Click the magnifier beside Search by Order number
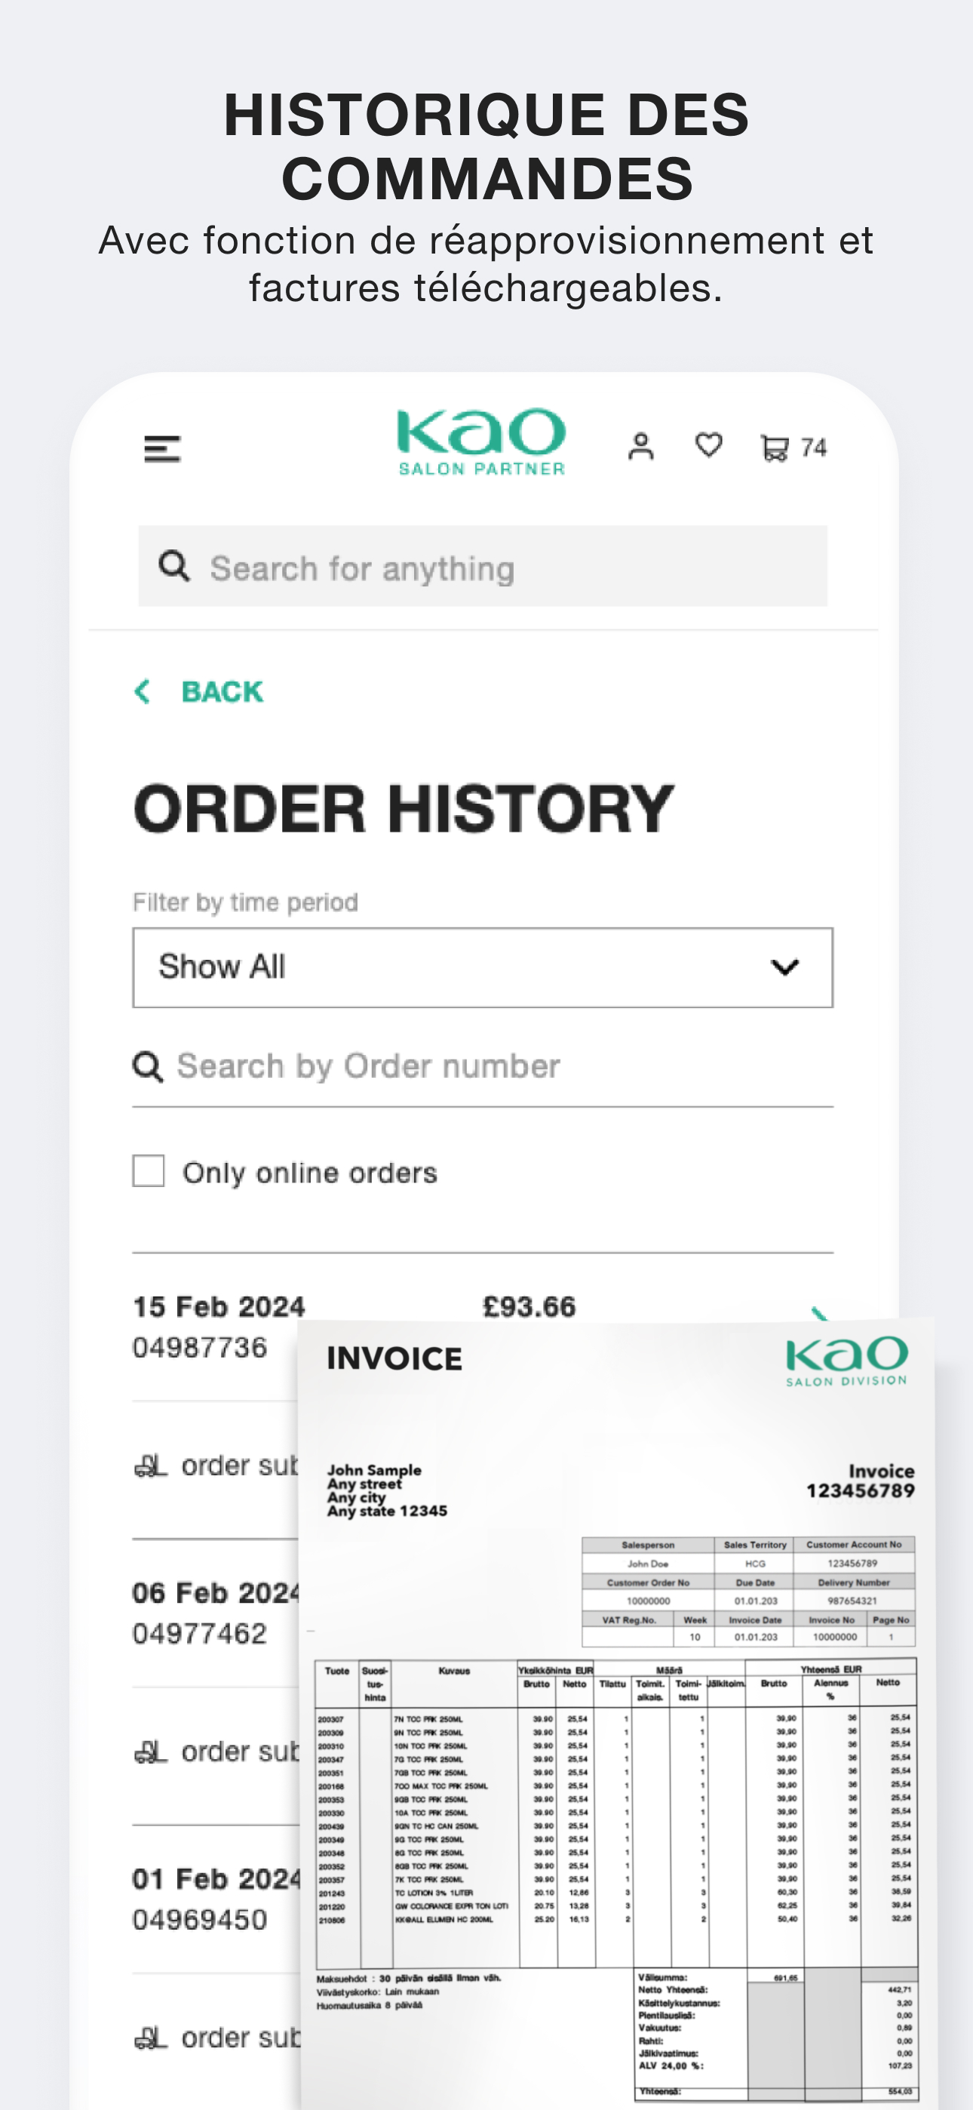Image resolution: width=973 pixels, height=2110 pixels. coord(147,1066)
